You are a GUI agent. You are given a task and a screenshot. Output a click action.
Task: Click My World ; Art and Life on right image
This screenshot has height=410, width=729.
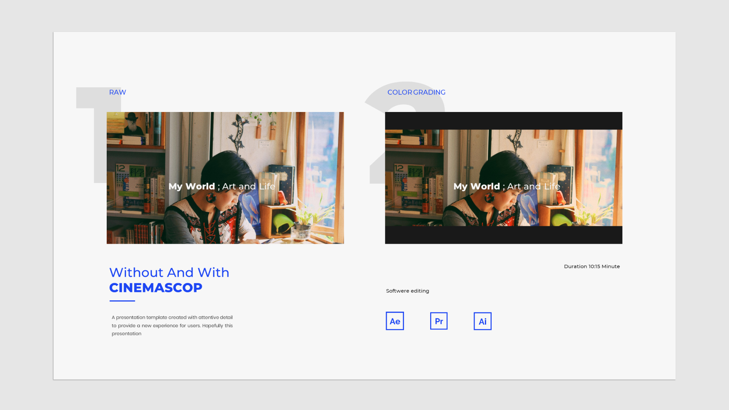pos(507,186)
